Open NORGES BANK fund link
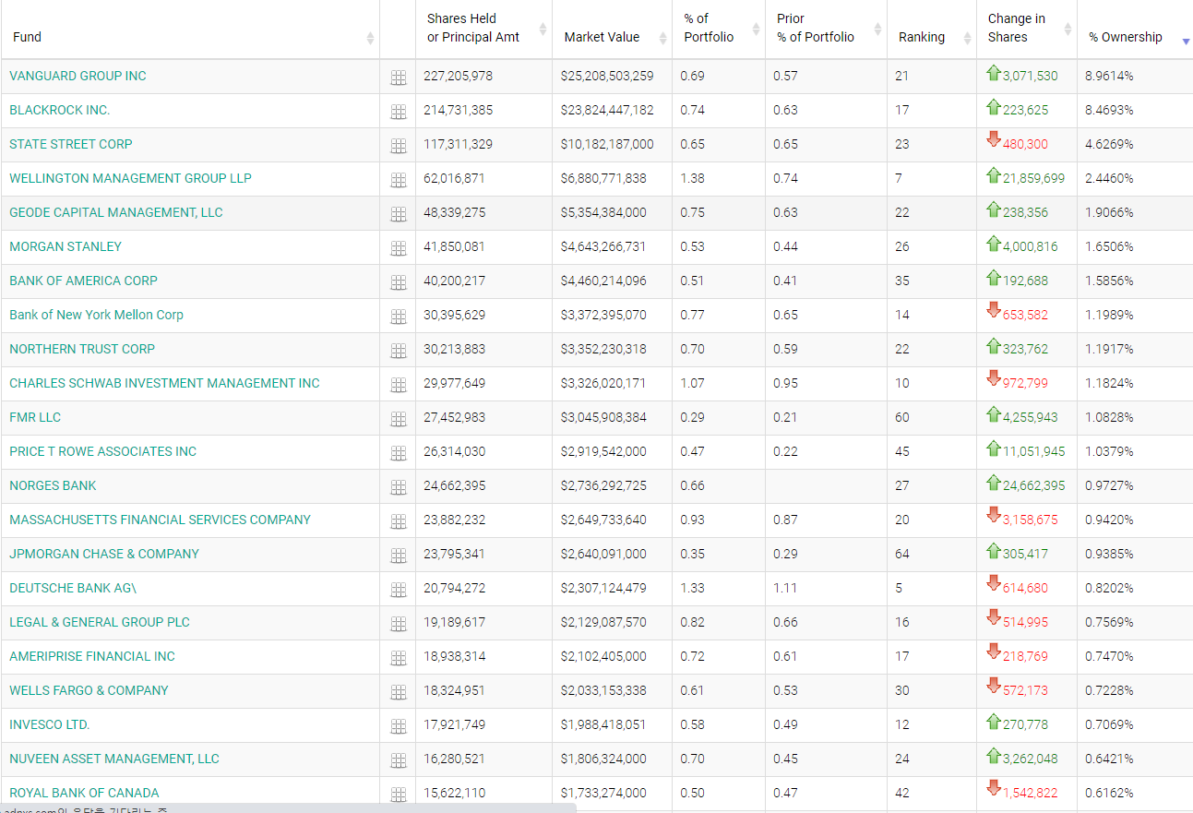 (x=53, y=485)
